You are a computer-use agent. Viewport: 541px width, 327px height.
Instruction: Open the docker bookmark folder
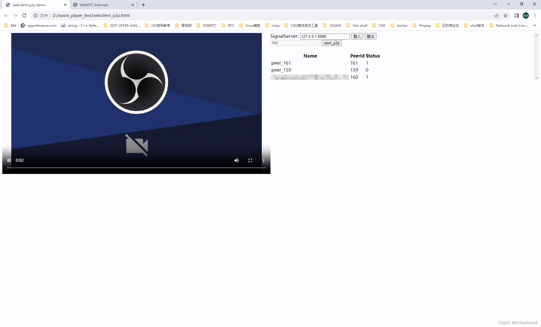coord(402,25)
